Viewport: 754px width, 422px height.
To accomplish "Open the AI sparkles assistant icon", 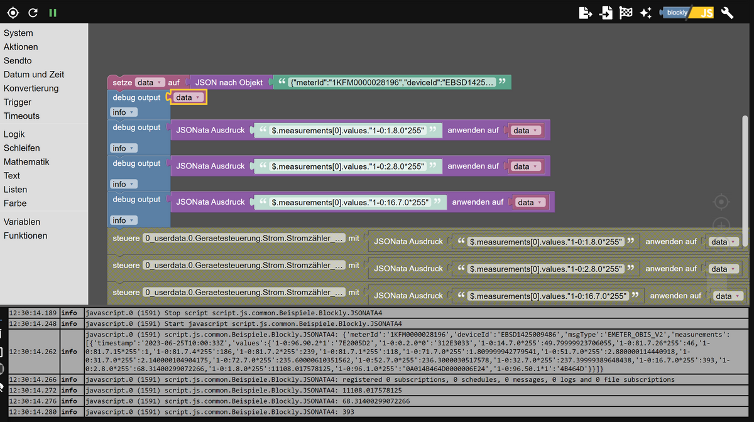I will pyautogui.click(x=645, y=13).
